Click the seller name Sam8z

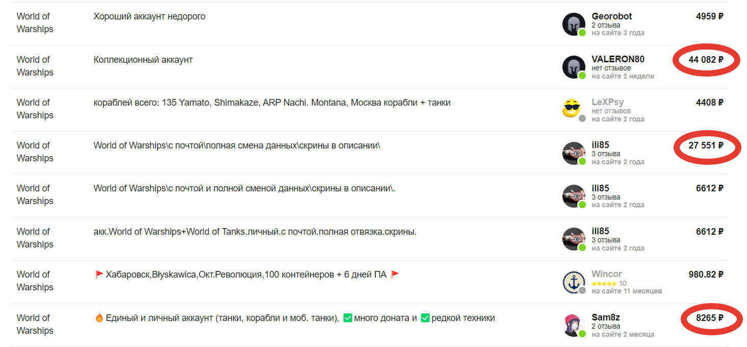(x=606, y=317)
